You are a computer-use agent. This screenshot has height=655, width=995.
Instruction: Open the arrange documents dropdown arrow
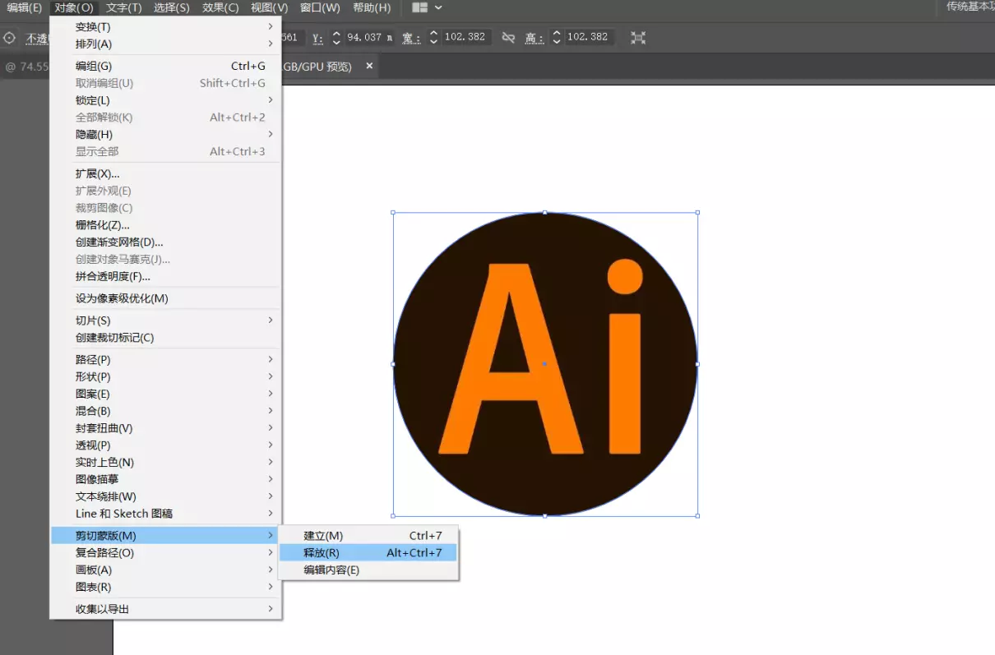(x=438, y=7)
